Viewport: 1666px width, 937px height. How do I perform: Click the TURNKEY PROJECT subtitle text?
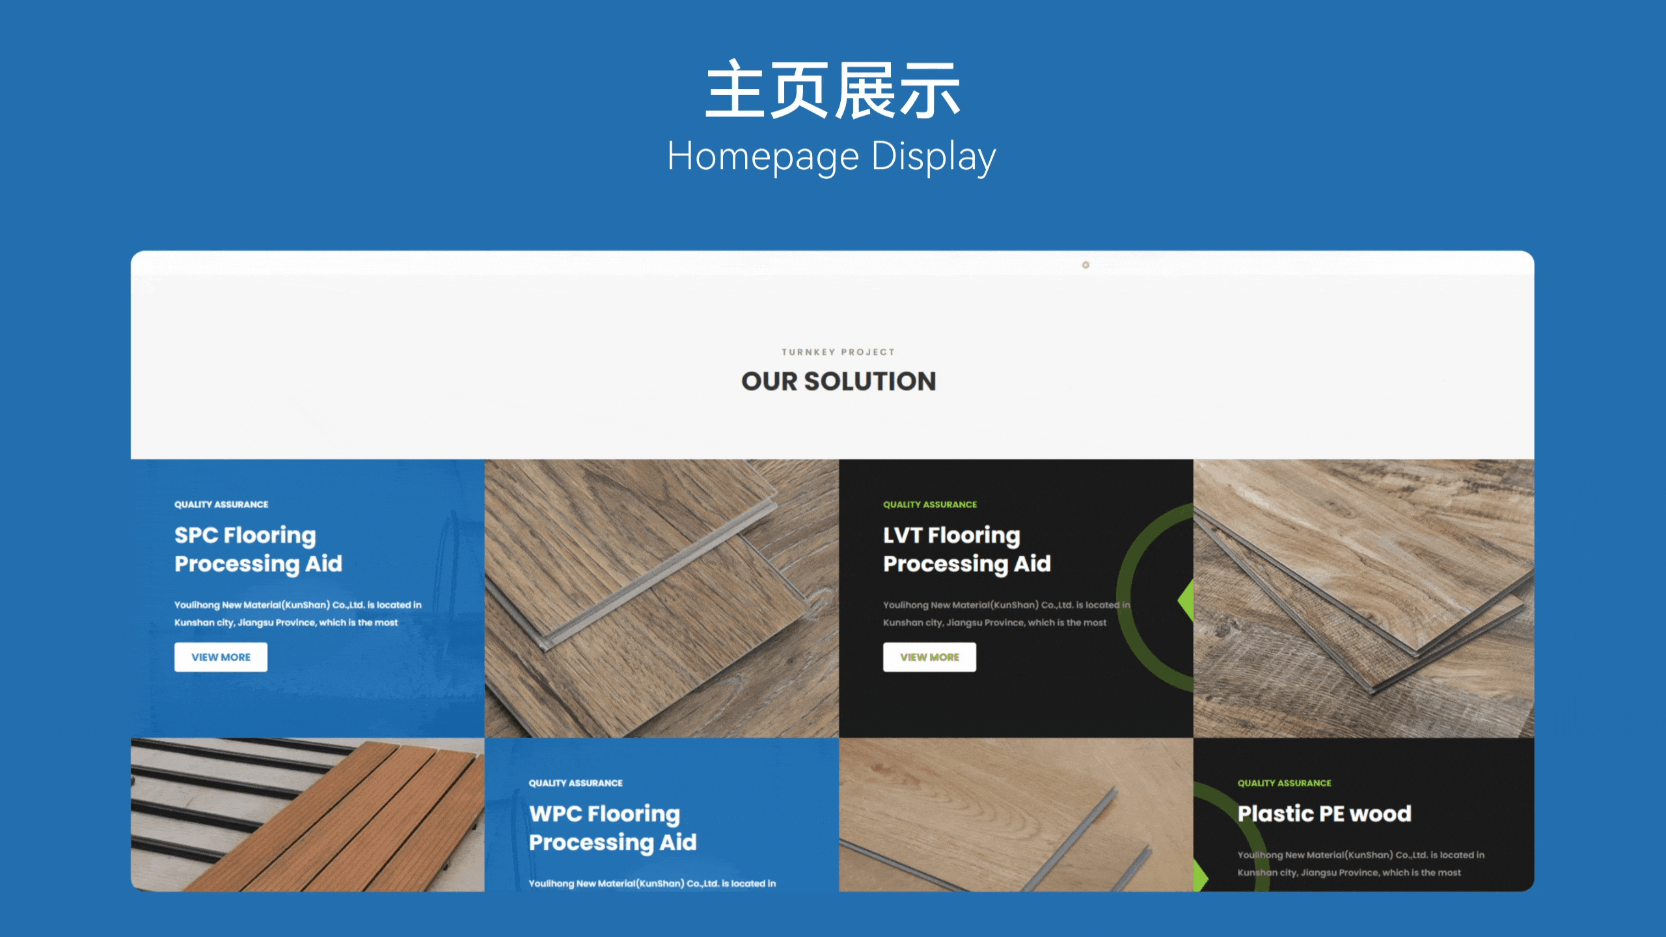pos(838,352)
